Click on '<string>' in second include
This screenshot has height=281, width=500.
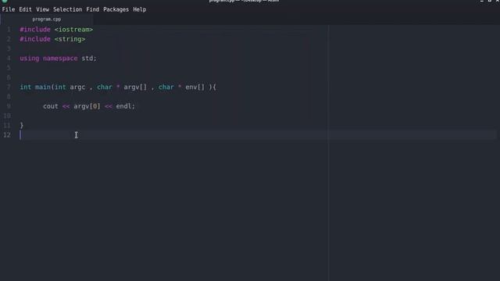(x=70, y=39)
